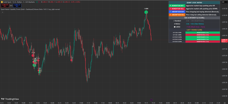Click 'Price dropping but buying detected' text
Screen dimensions: 228x104
pos(202,12)
